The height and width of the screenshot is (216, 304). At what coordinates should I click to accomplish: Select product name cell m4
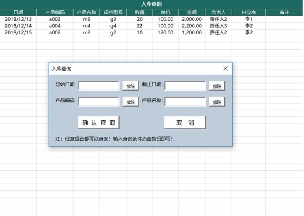(x=87, y=26)
